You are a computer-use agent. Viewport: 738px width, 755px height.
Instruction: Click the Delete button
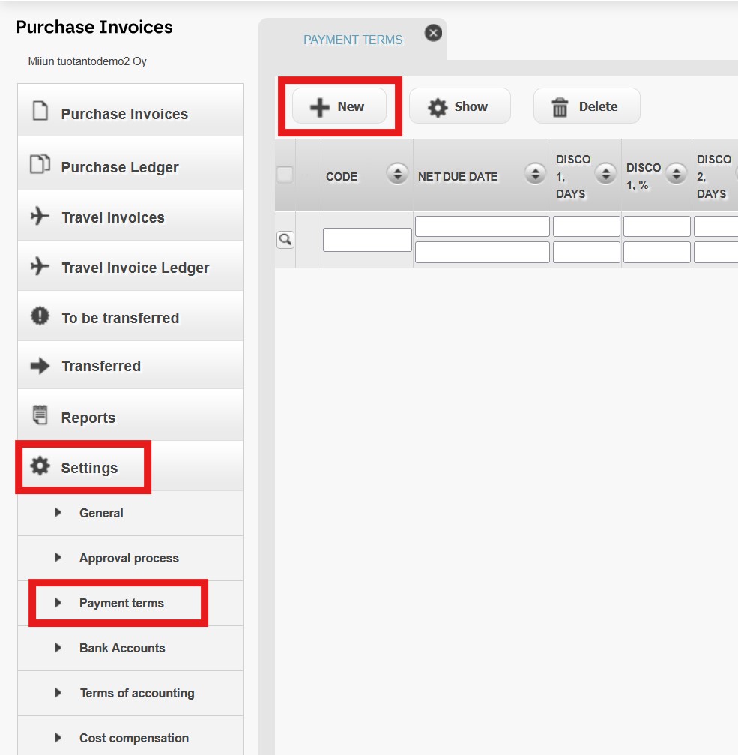[x=587, y=106]
